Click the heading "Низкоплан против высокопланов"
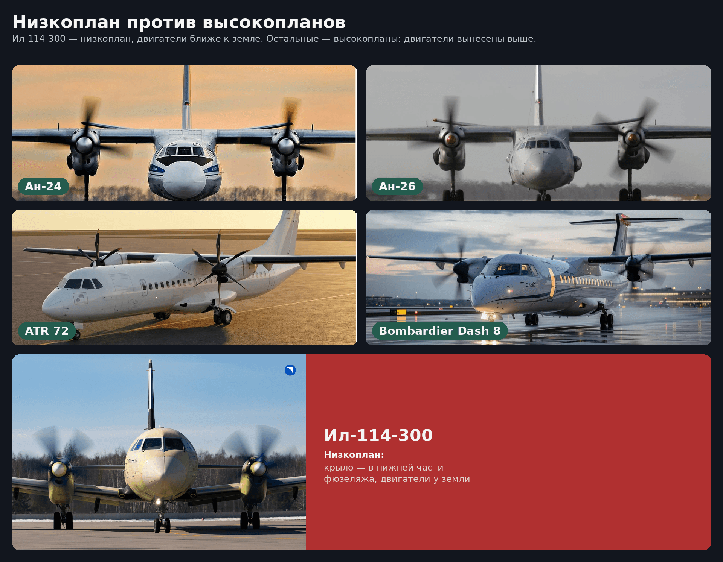This screenshot has width=723, height=562. point(179,22)
